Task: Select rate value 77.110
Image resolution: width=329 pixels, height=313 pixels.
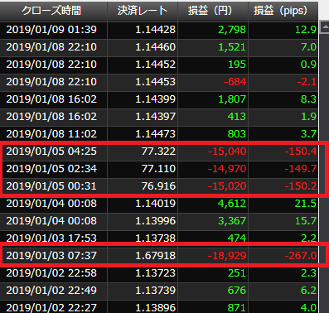Action: [158, 168]
